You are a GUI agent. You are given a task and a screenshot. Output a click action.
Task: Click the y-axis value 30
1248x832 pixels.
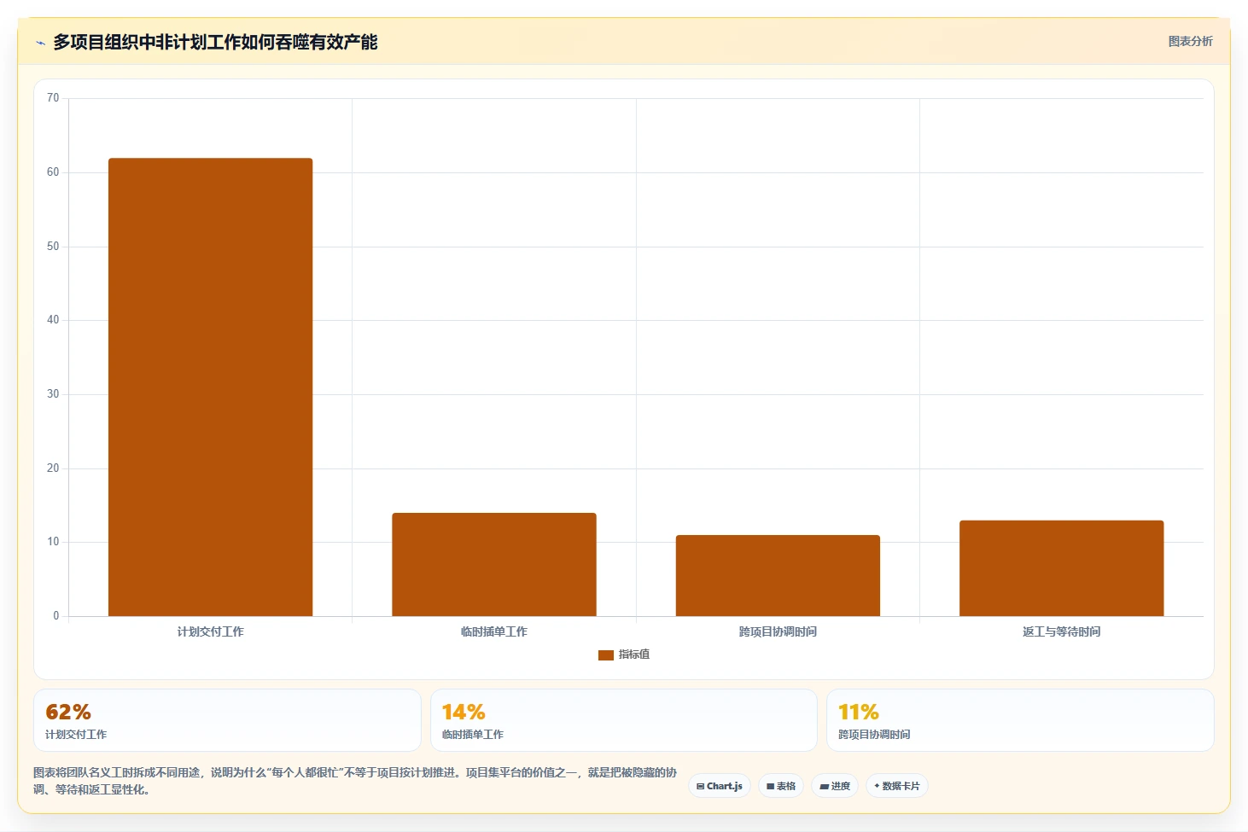pos(53,394)
